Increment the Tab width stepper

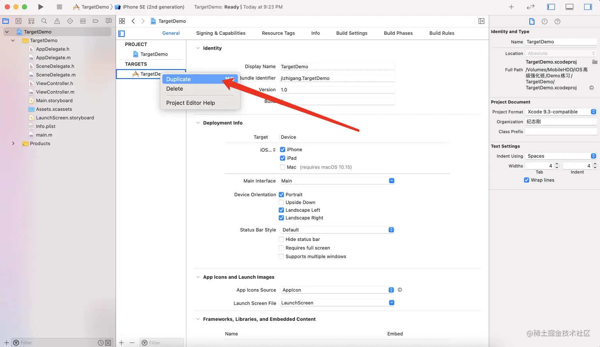(557, 164)
